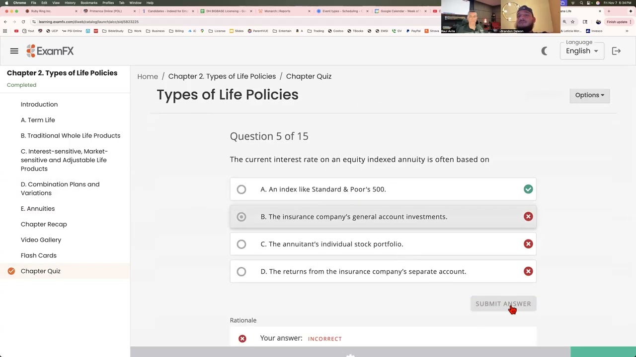This screenshot has width=636, height=357.
Task: Go to the Home breadcrumb link
Action: click(x=148, y=76)
